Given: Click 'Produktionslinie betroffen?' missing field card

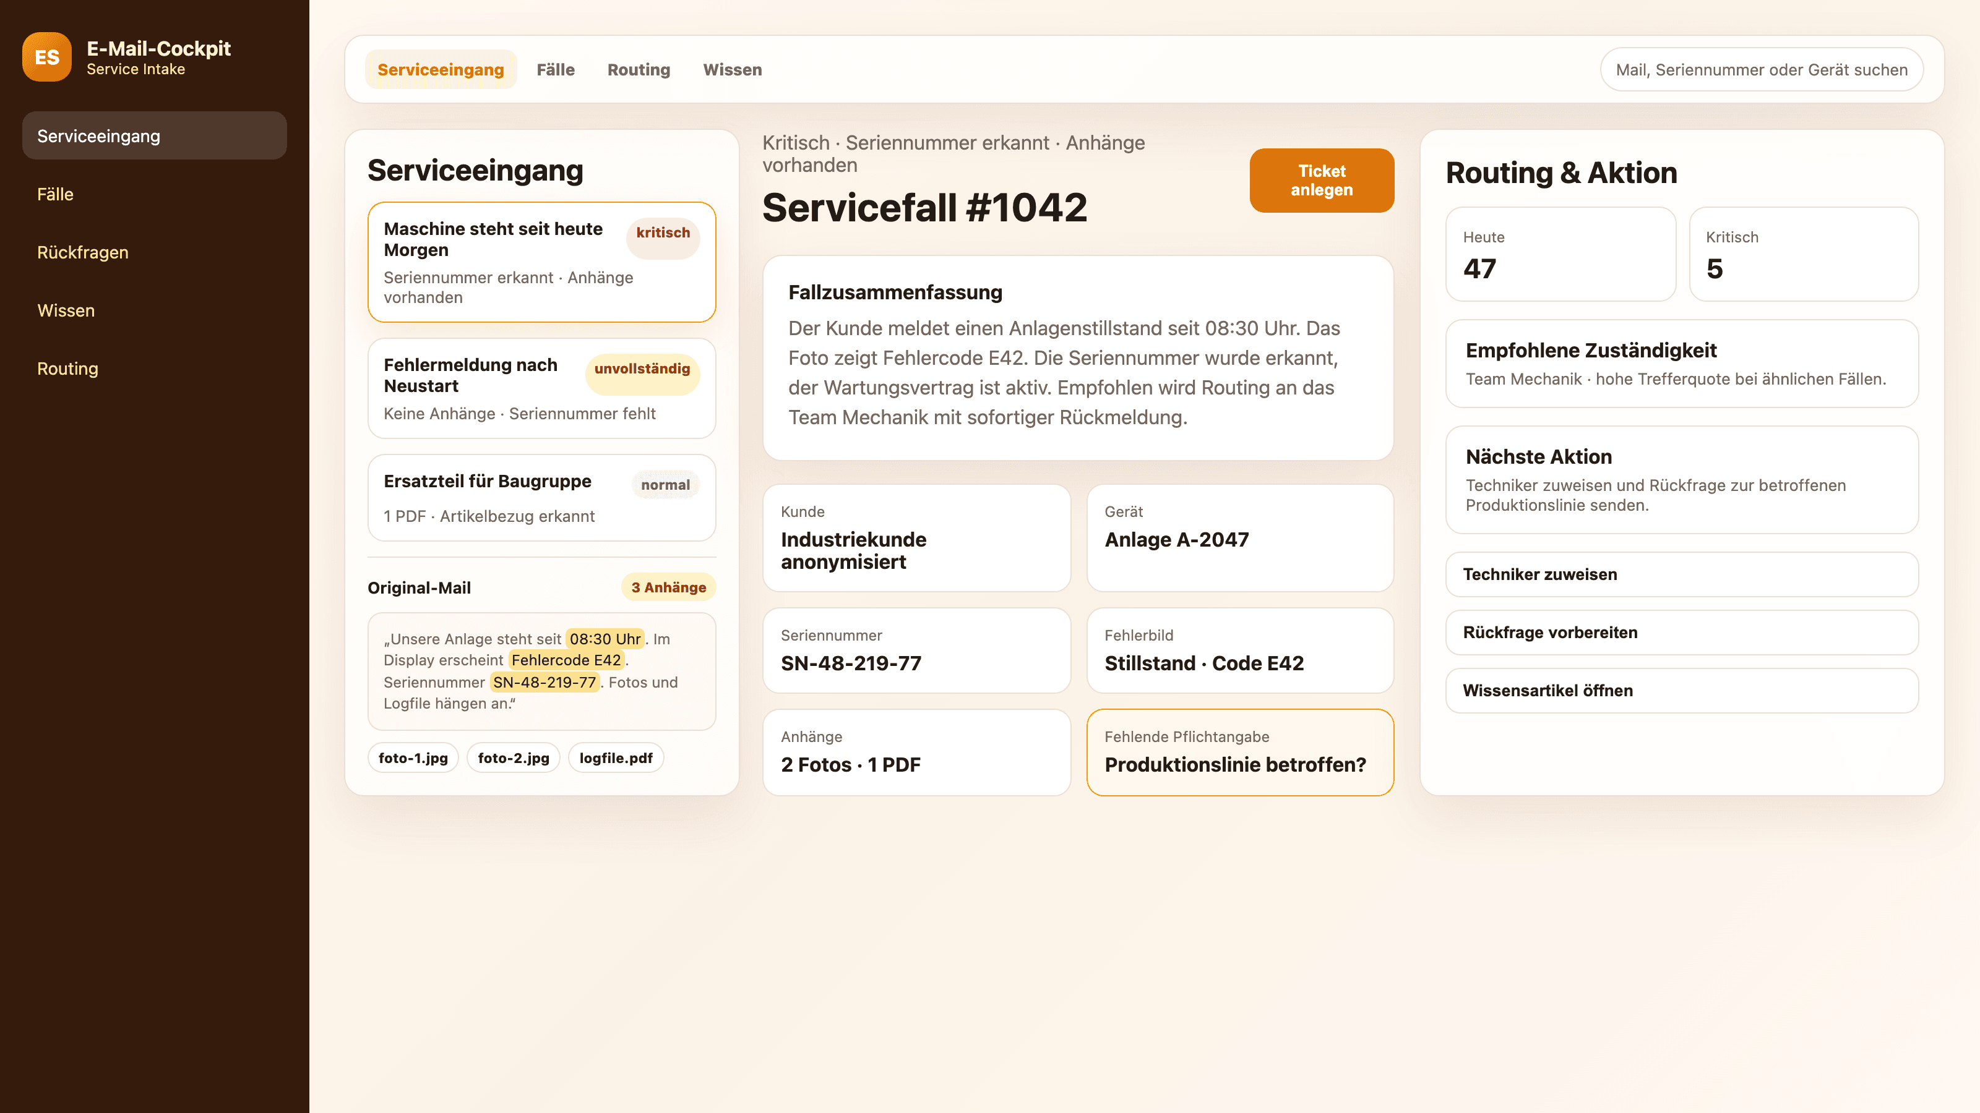Looking at the screenshot, I should [1240, 753].
